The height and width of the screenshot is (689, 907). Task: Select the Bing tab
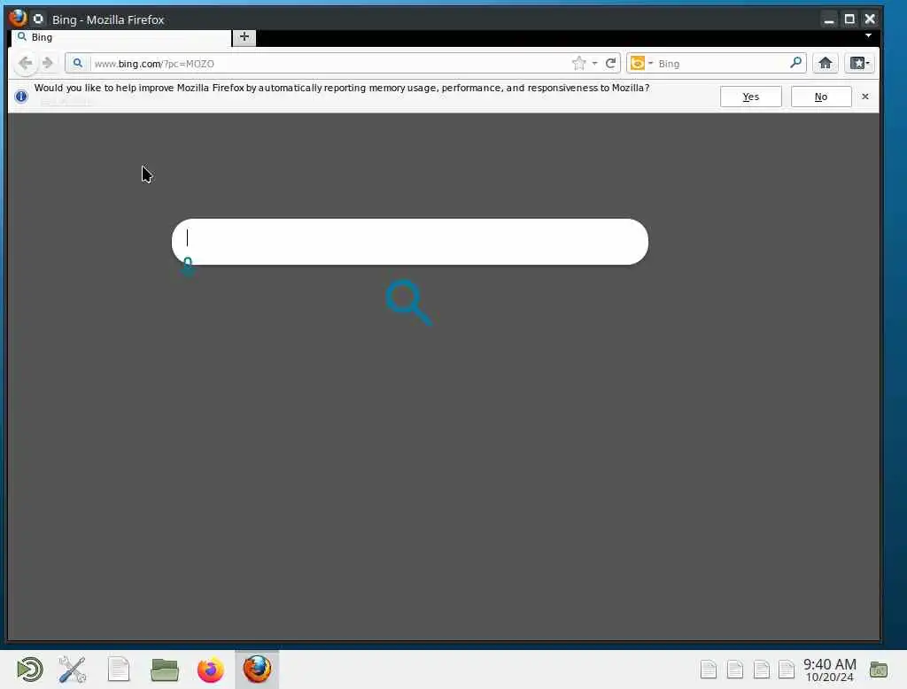click(120, 37)
